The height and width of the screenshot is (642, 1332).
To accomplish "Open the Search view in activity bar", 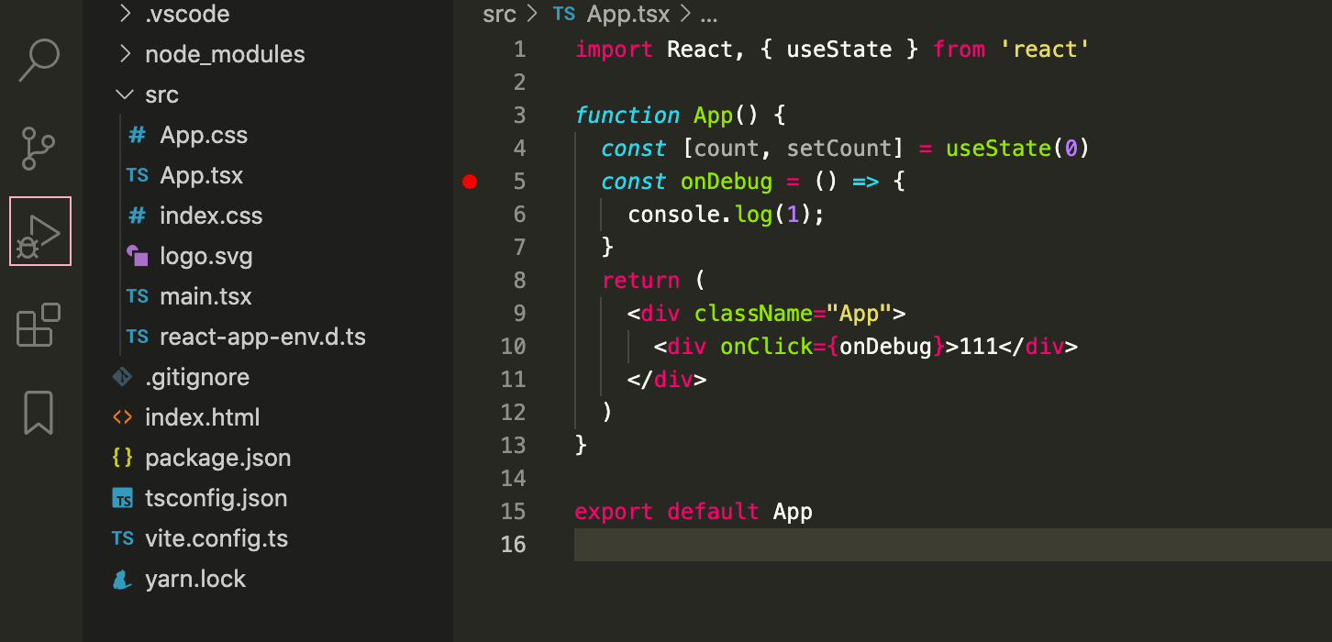I will 39,60.
